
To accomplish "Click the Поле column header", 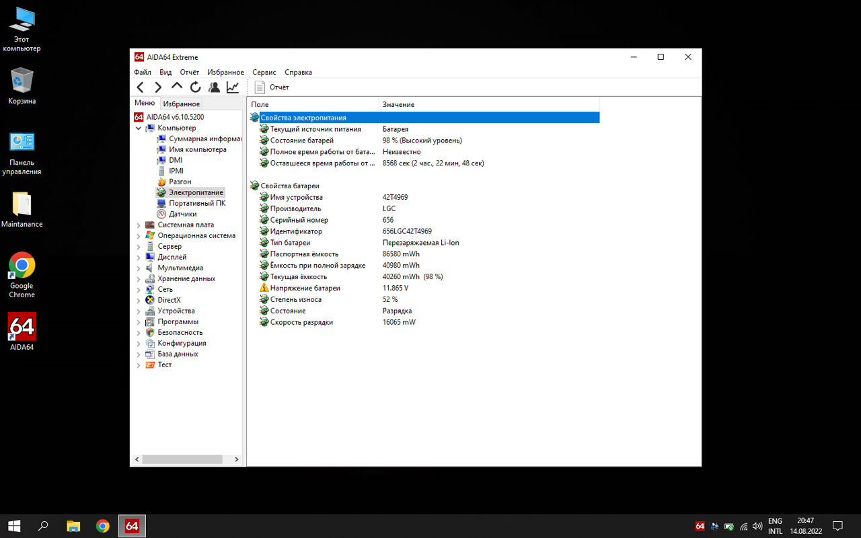I will pos(313,104).
